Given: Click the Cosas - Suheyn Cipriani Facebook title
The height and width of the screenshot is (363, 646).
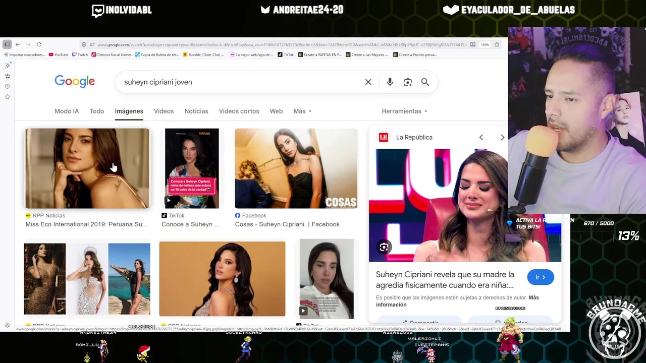Looking at the screenshot, I should 287,224.
